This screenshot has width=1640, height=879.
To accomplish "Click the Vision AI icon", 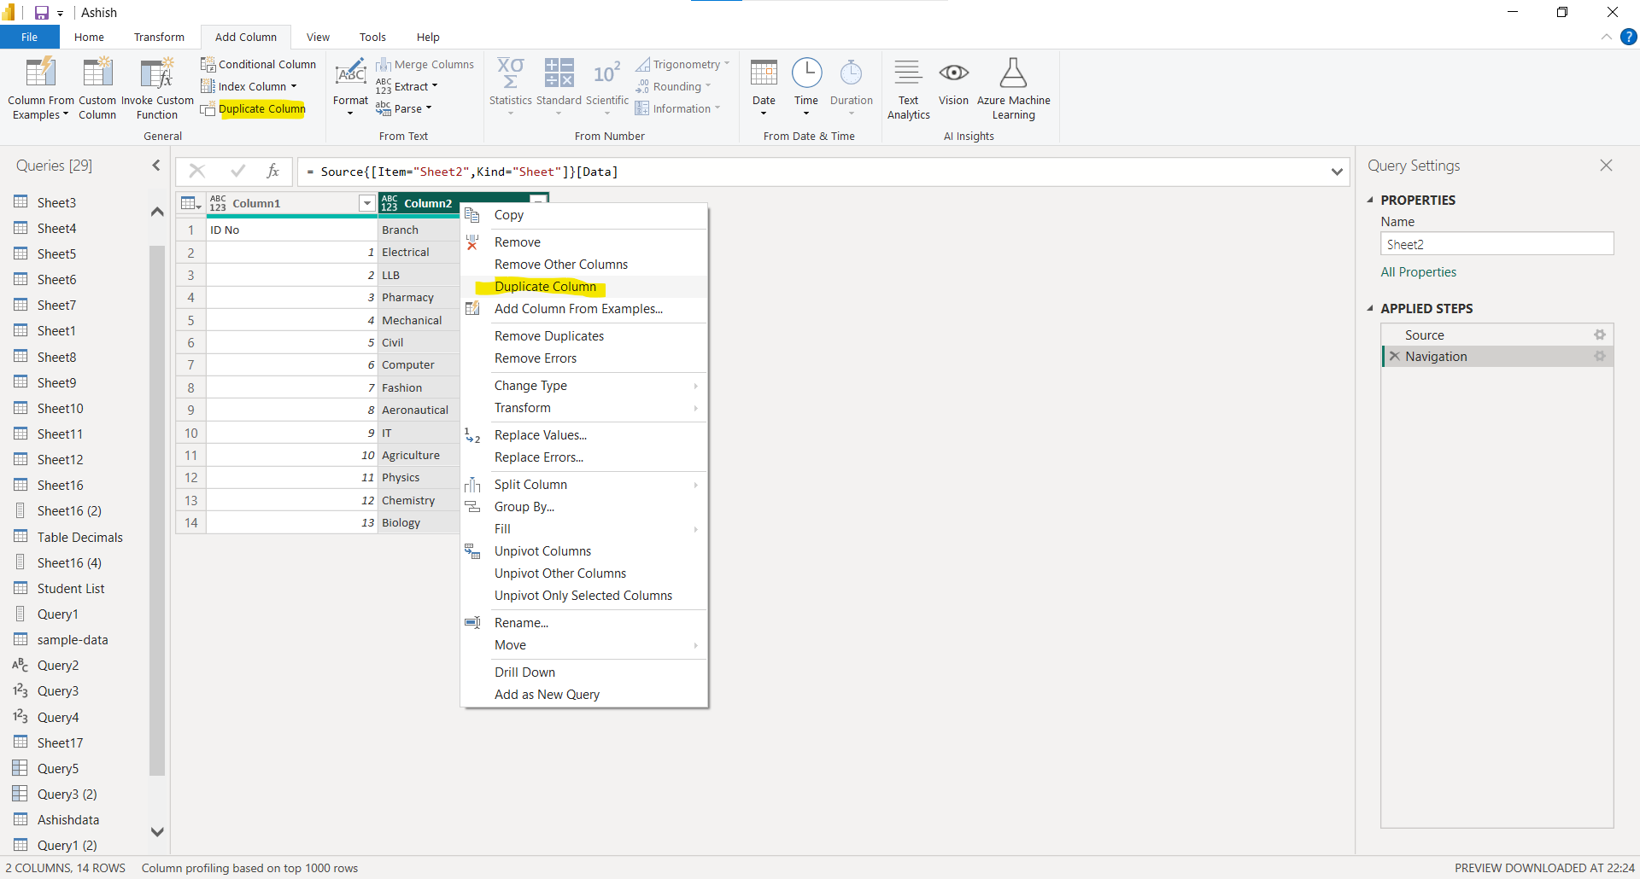I will [x=953, y=85].
